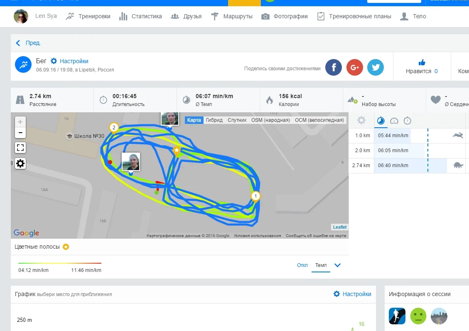The image size is (469, 331).
Task: Click the Длительность 00:16:45 stat
Action: pos(135,100)
